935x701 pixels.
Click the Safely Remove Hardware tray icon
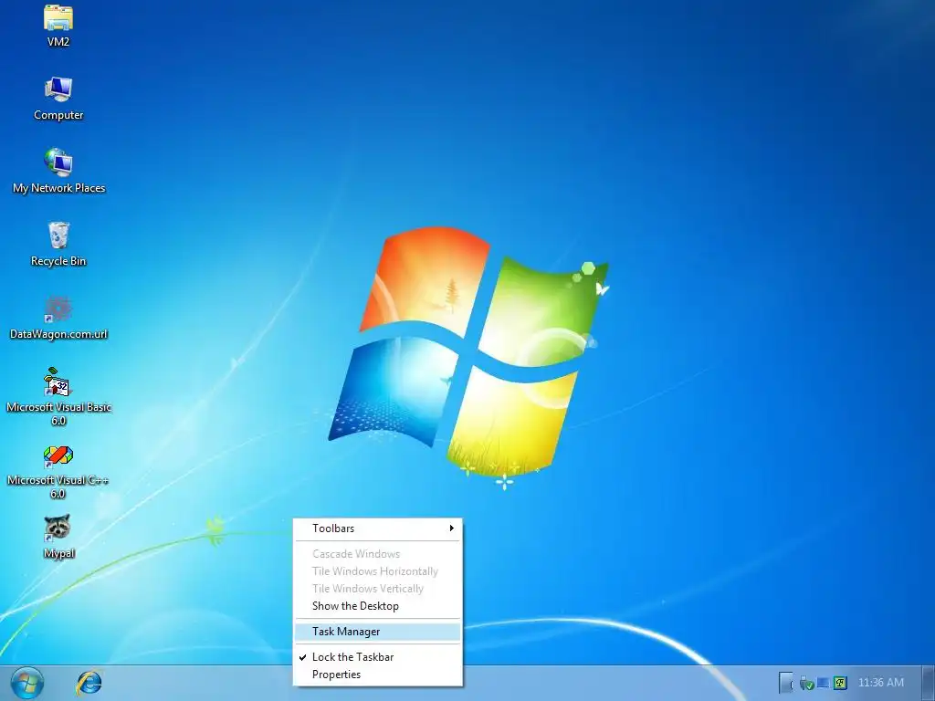pos(806,683)
